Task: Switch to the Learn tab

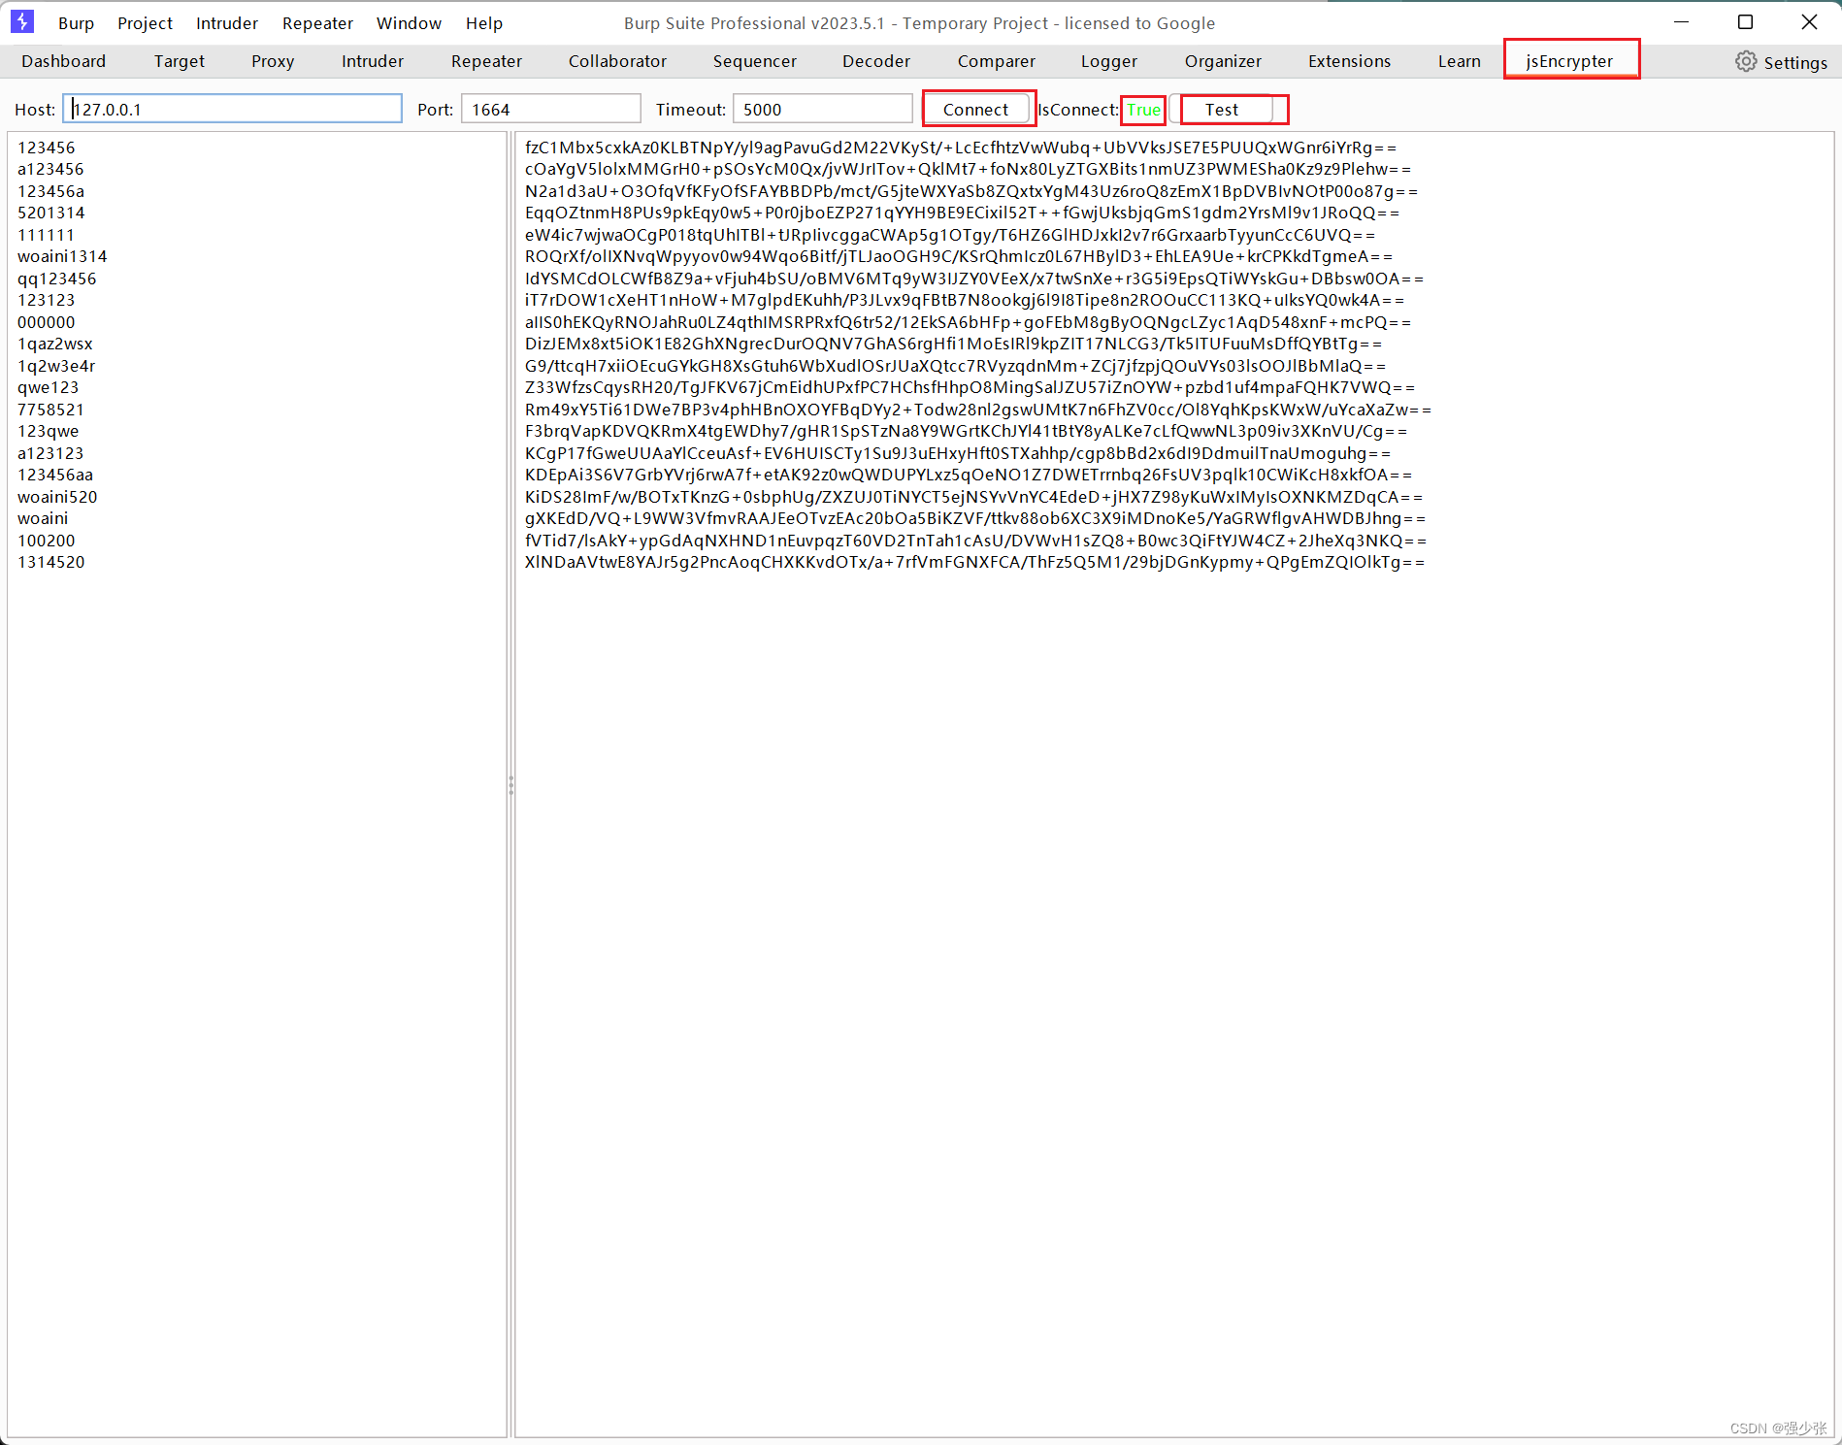Action: pos(1460,61)
